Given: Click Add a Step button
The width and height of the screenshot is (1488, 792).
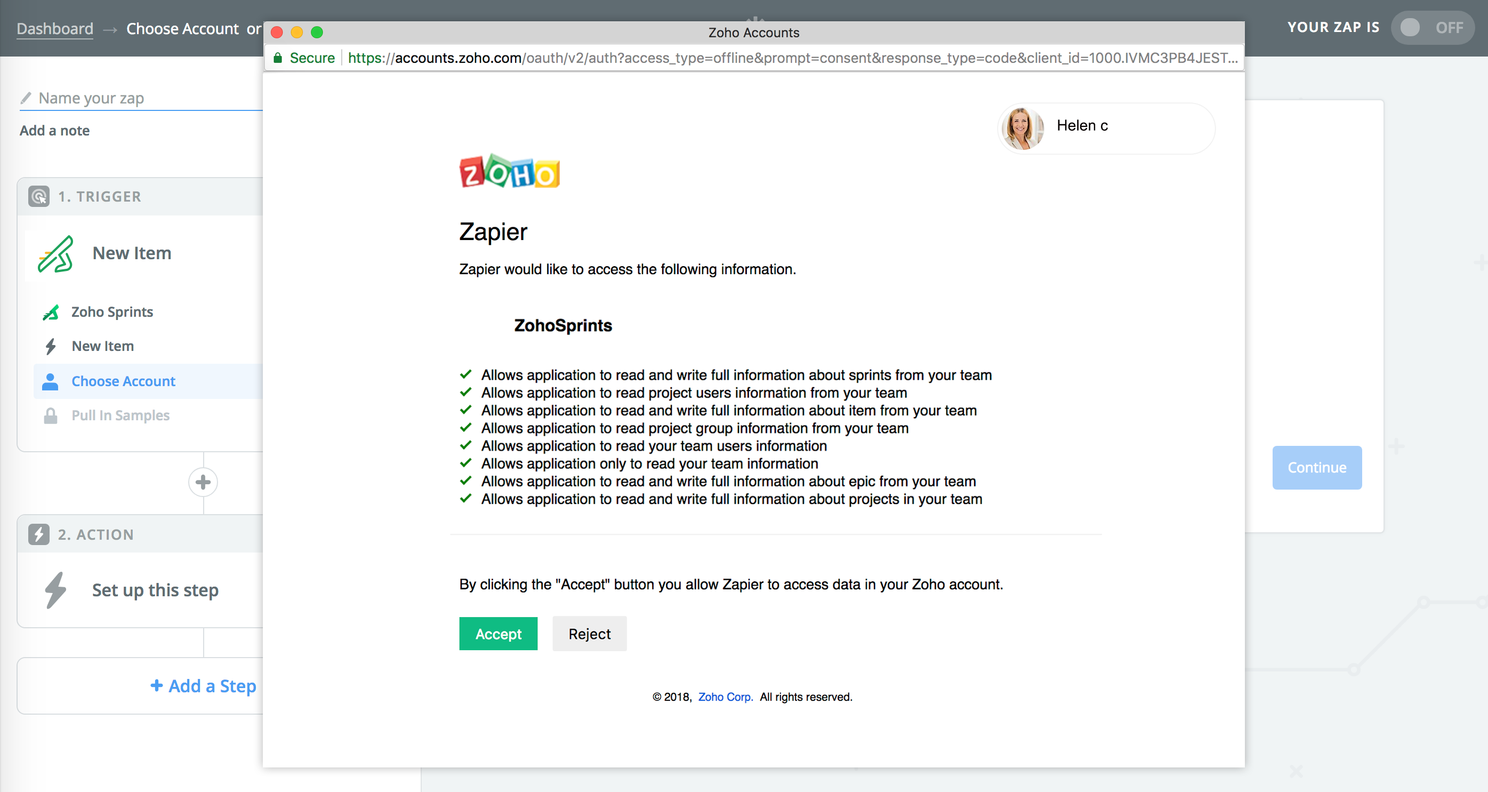Looking at the screenshot, I should (203, 686).
